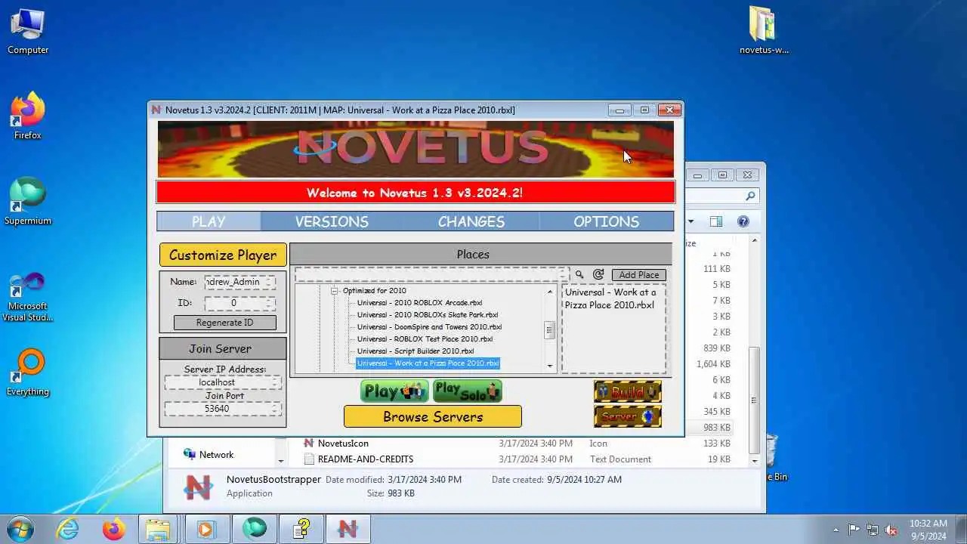Click the Build button
The width and height of the screenshot is (967, 544).
click(x=628, y=391)
